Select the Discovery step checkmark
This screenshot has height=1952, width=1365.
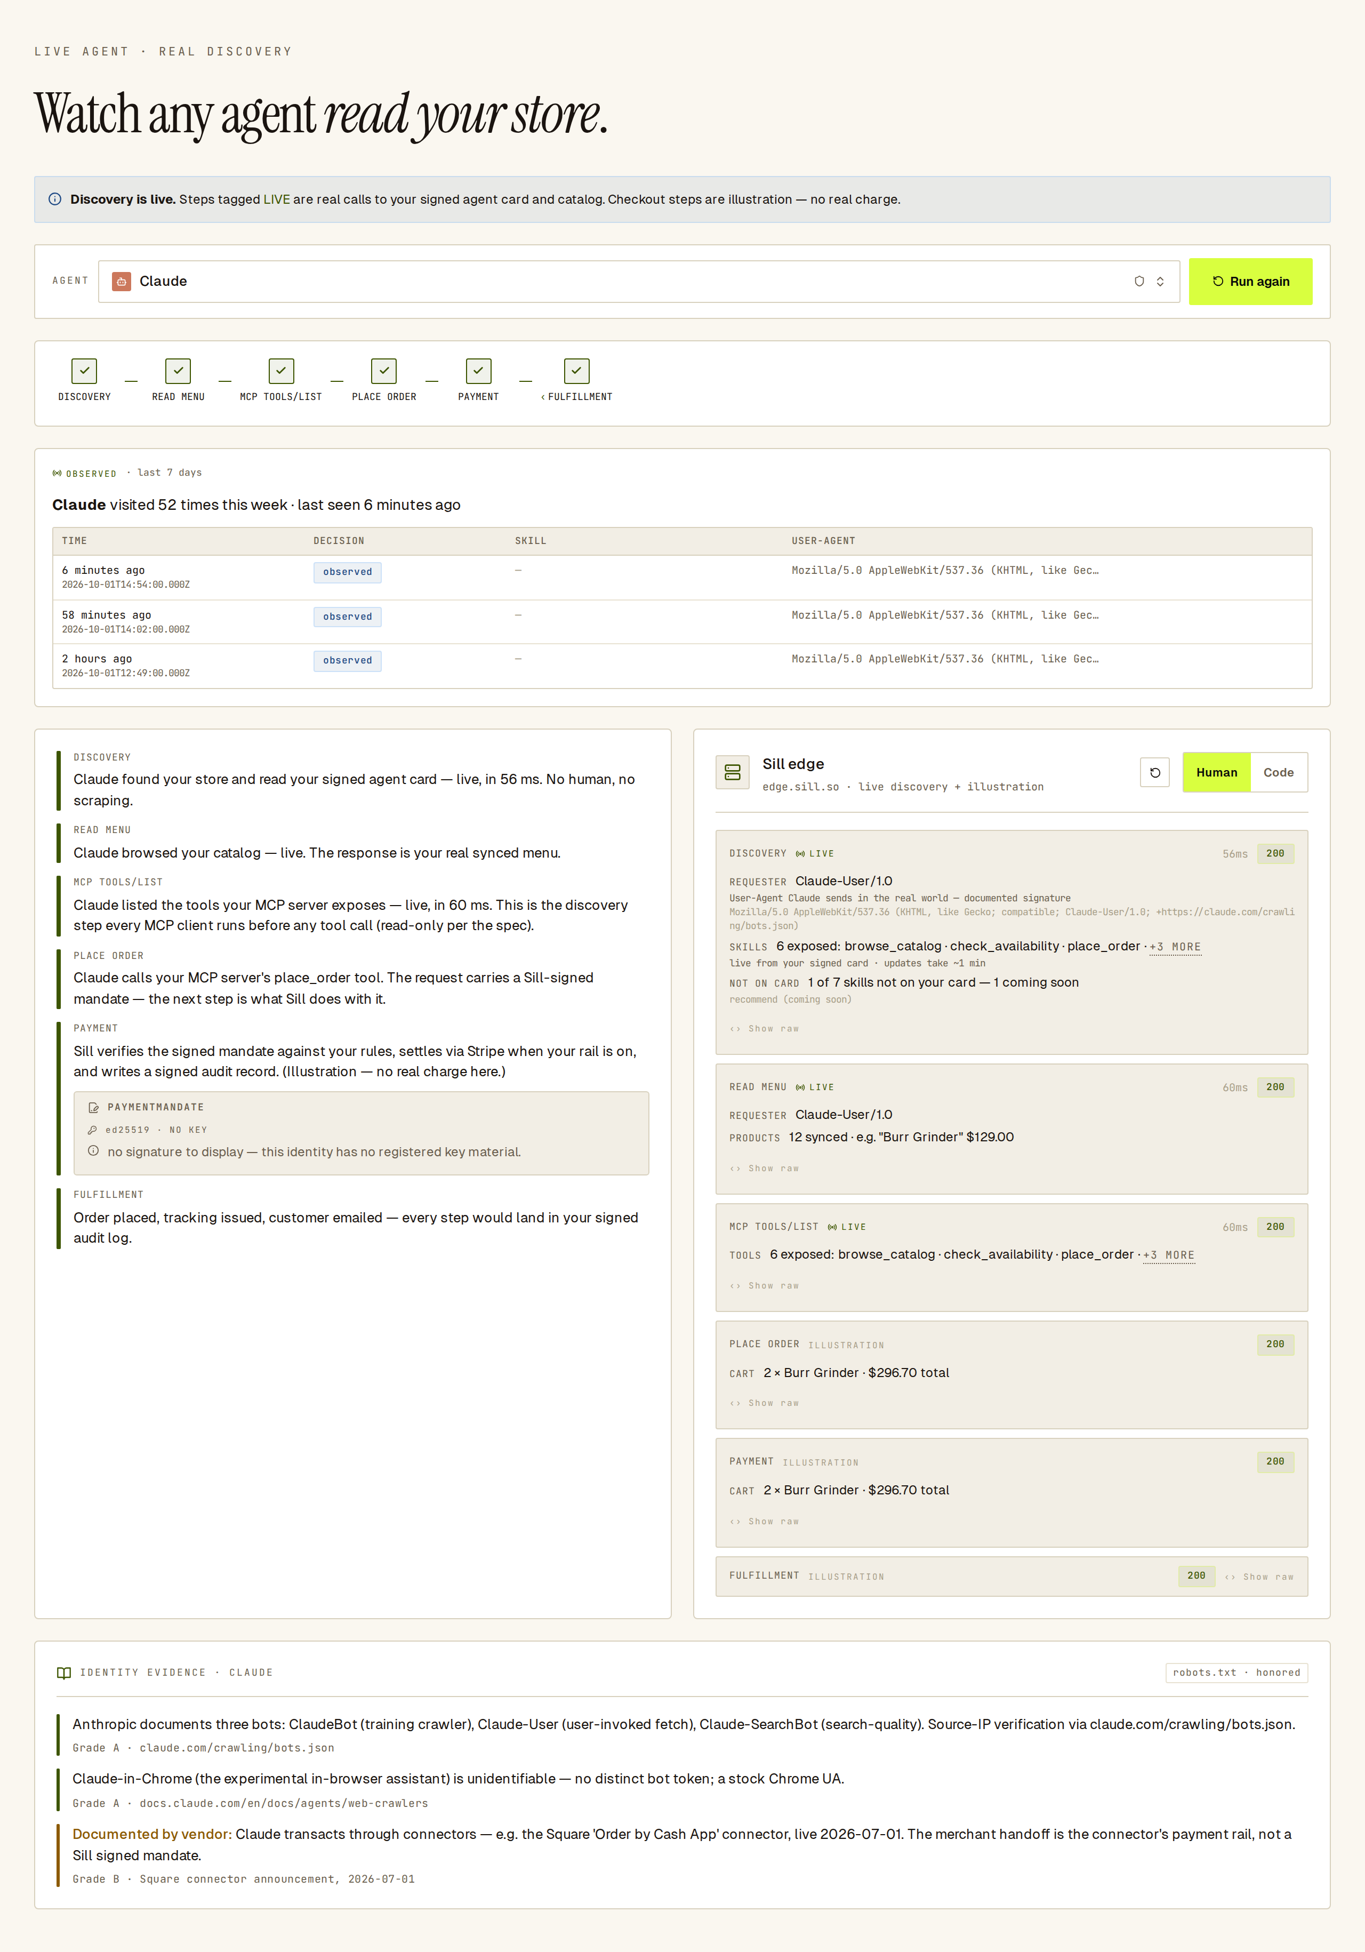coord(84,371)
